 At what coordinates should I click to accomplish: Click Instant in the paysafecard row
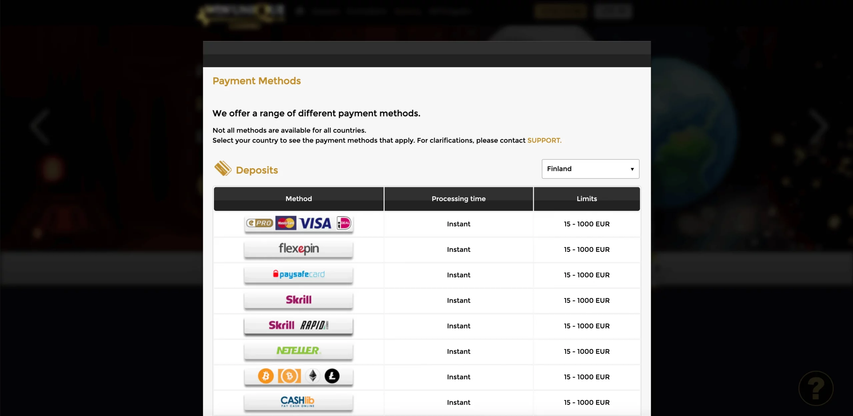point(458,275)
